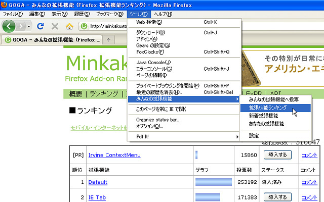The image size is (324, 202).
Task: Choose このページを常に IE で開く
Action: pos(184,109)
